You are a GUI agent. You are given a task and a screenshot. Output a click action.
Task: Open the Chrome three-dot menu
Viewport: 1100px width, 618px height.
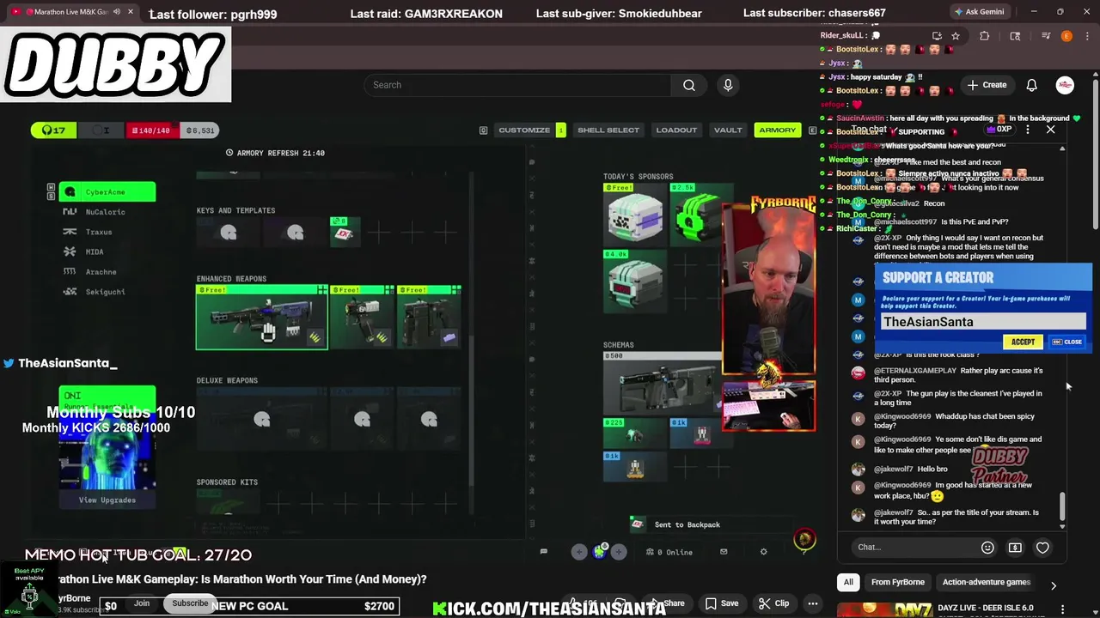point(1087,36)
